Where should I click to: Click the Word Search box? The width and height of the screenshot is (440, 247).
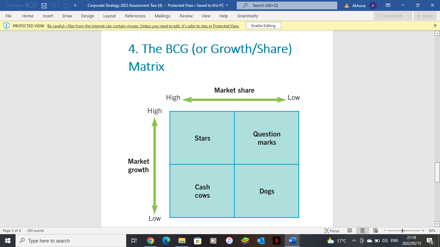point(287,5)
